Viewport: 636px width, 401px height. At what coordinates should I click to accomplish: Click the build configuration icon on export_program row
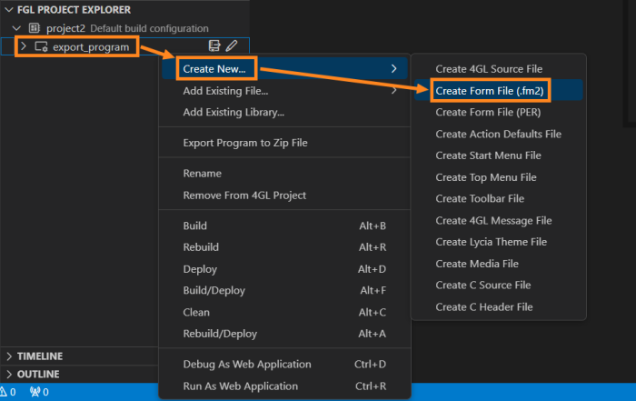214,45
